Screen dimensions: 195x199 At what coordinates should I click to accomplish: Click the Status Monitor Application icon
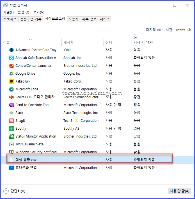[12, 136]
